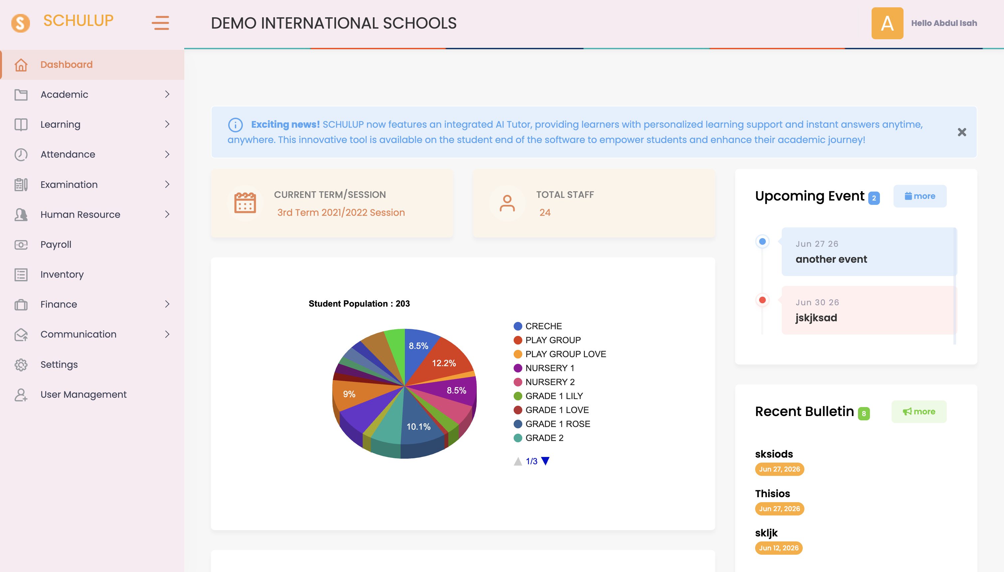Open the Inventory menu item
This screenshot has width=1004, height=572.
point(92,275)
